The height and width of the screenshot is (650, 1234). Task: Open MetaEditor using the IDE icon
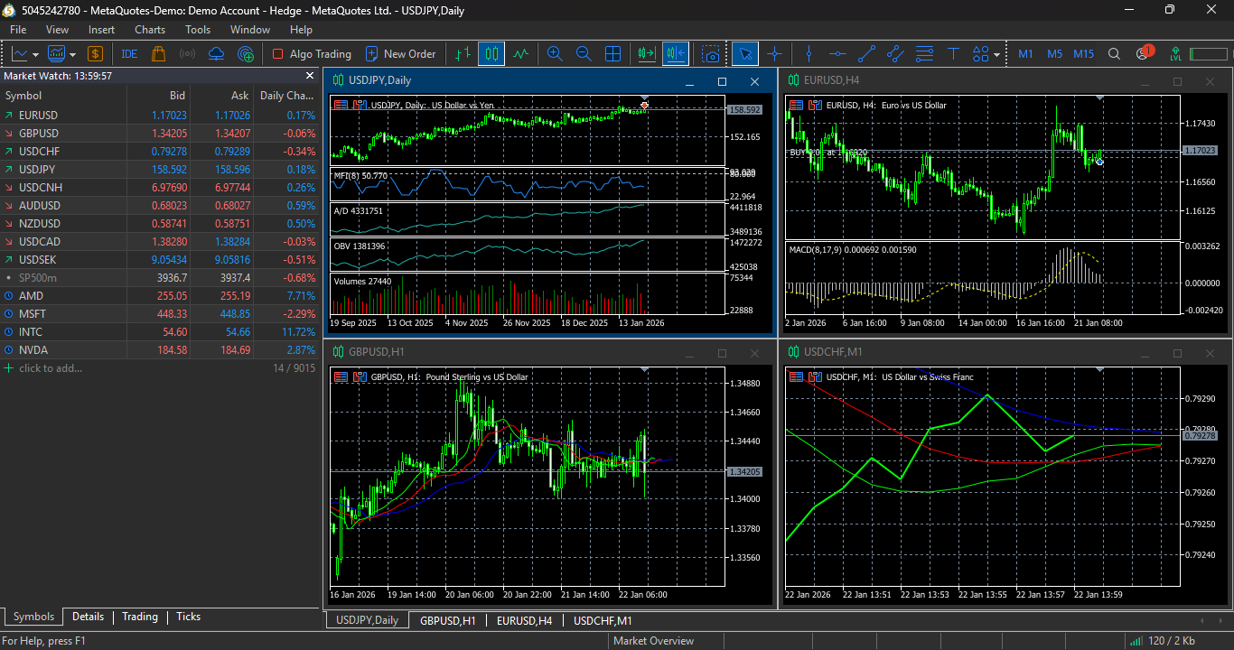pos(128,53)
